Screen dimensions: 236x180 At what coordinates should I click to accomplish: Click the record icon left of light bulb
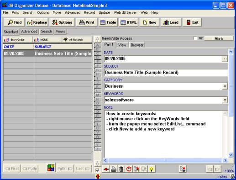click(144, 169)
